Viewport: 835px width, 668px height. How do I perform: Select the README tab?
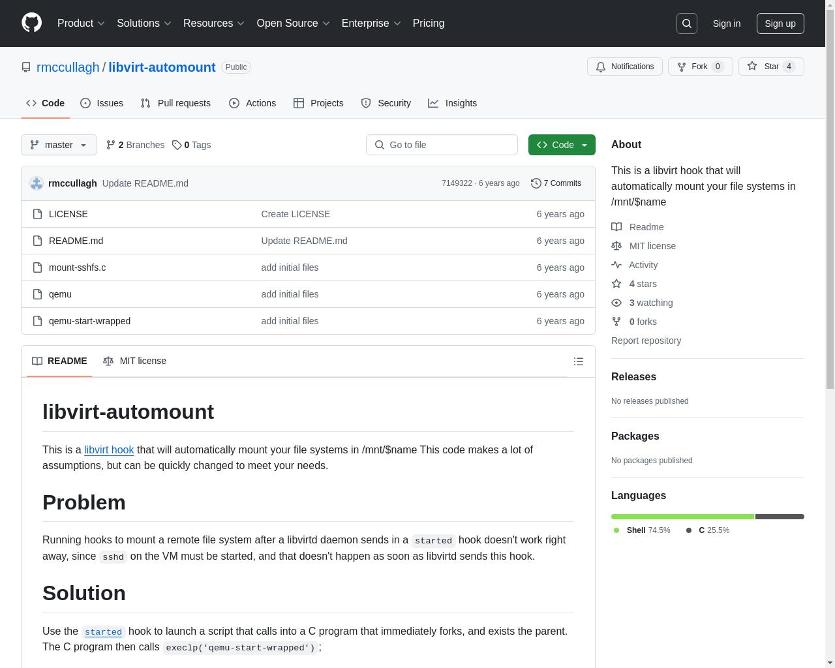click(x=59, y=361)
